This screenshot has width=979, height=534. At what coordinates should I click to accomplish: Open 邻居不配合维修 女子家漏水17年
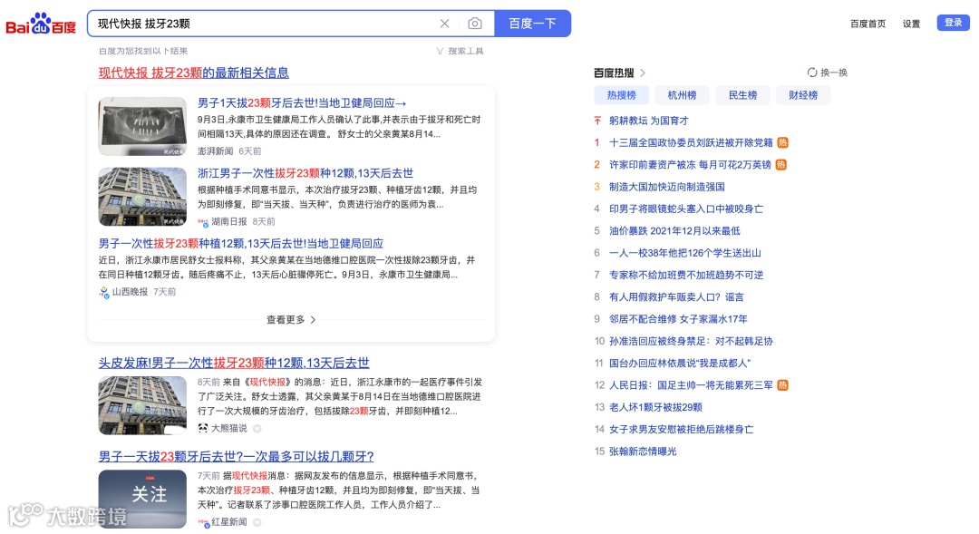click(x=678, y=319)
